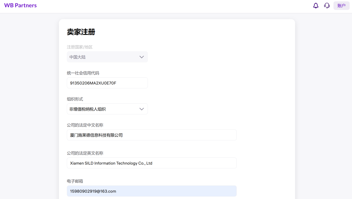Select the email address 15980902919@163.com

pos(93,191)
